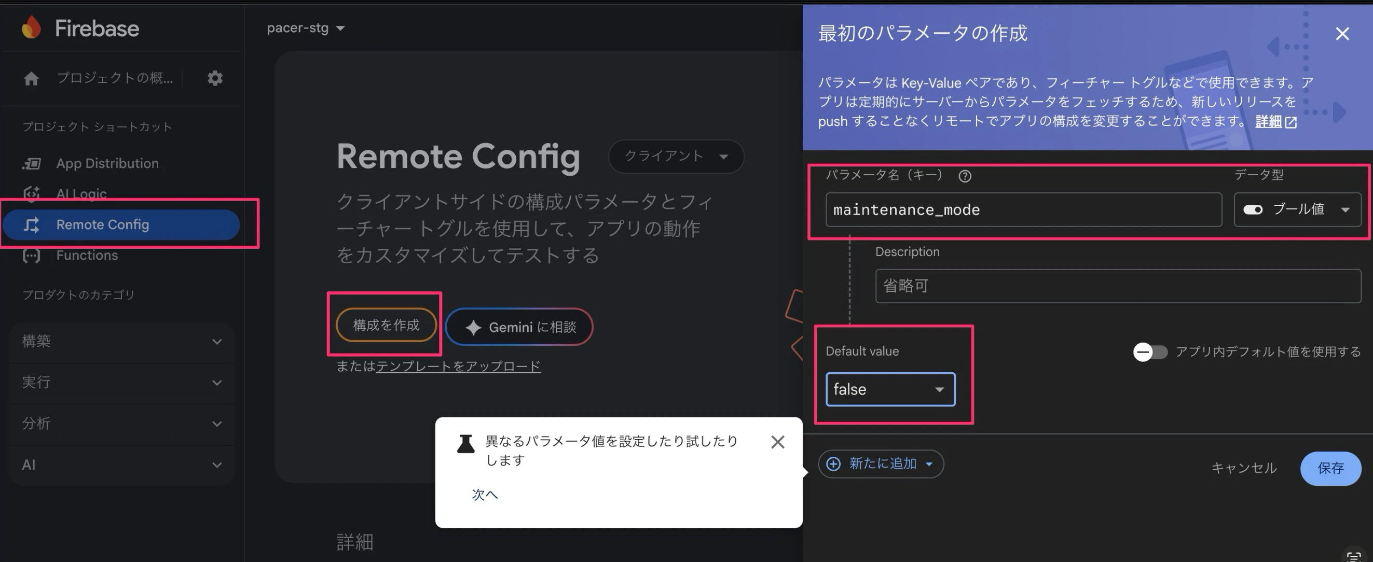Close the 最初のパラメータの作成 panel
The image size is (1373, 562).
coord(1342,34)
